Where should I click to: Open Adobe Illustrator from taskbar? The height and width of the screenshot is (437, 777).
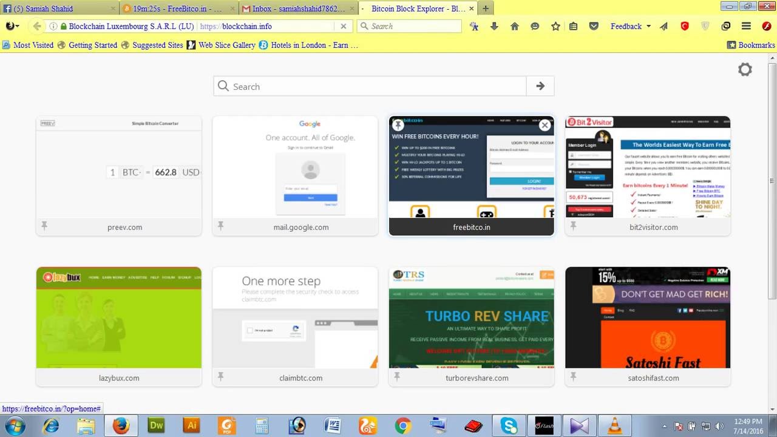(x=192, y=425)
